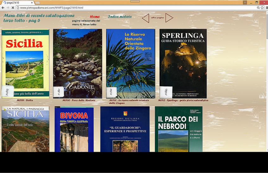Minimize the browser window
268x173 pixels.
(x=251, y=3)
